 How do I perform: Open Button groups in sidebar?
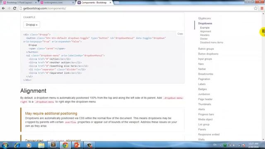pos(206,49)
